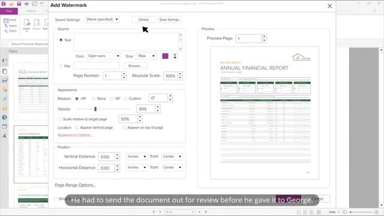Close the Add Watermark dialog

click(x=329, y=6)
